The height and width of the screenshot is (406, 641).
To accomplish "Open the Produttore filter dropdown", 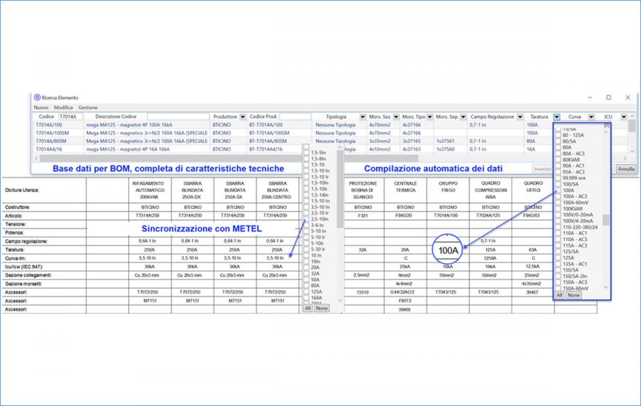I will [243, 117].
